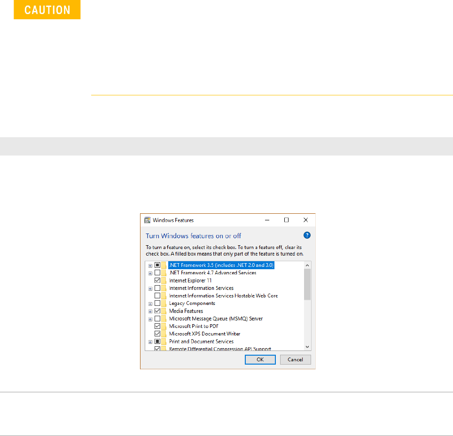Uncheck Microsoft Print to PDF checkbox

tap(157, 326)
